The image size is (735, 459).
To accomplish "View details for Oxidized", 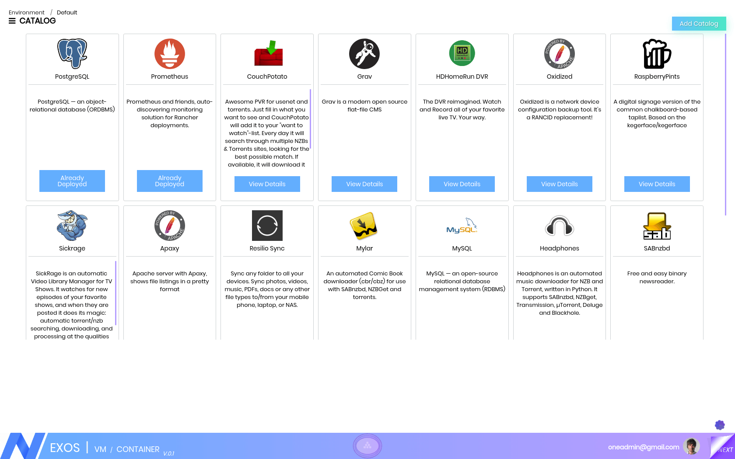I will pyautogui.click(x=560, y=184).
